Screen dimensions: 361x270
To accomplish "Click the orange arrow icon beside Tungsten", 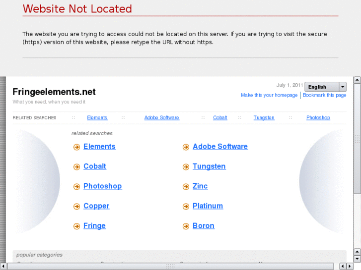I will [x=186, y=167].
